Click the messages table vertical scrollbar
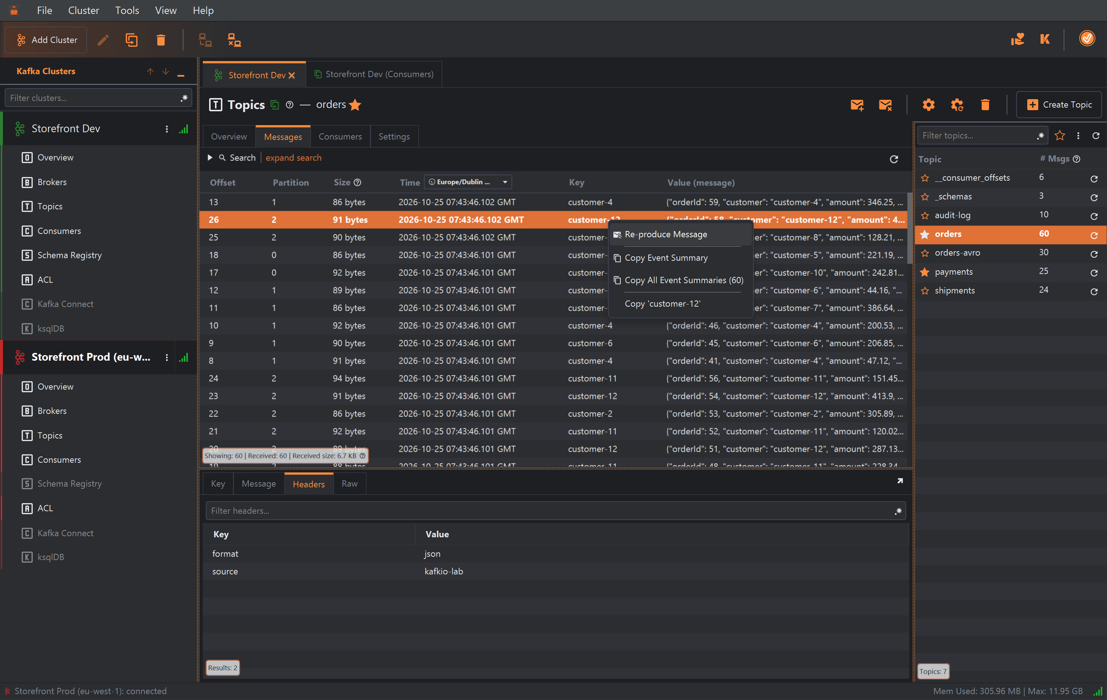Viewport: 1107px width, 700px height. [x=909, y=228]
